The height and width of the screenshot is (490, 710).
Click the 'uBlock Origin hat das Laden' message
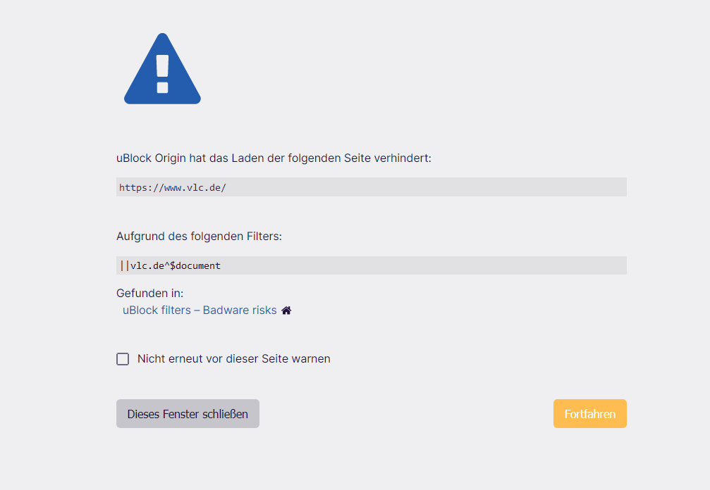273,158
